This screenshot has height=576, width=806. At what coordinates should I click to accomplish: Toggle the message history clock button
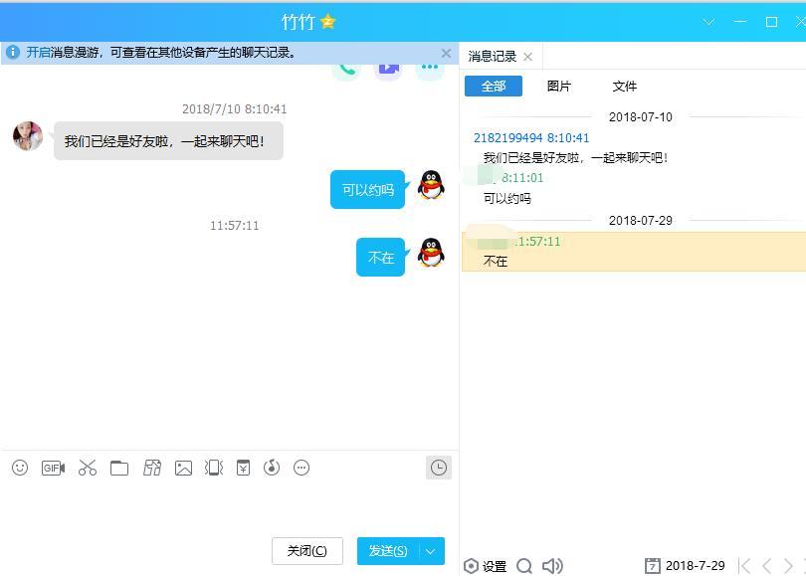tap(439, 468)
